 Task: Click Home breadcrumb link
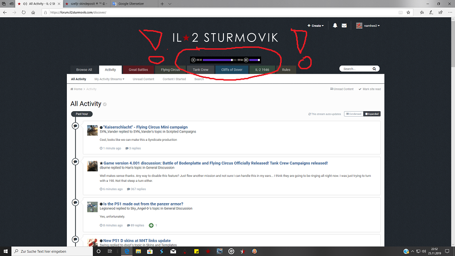click(x=76, y=89)
